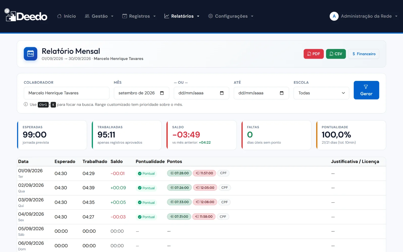Click the CPF tag on the 04/09/2026 row
Image resolution: width=403 pixels, height=252 pixels.
click(223, 217)
